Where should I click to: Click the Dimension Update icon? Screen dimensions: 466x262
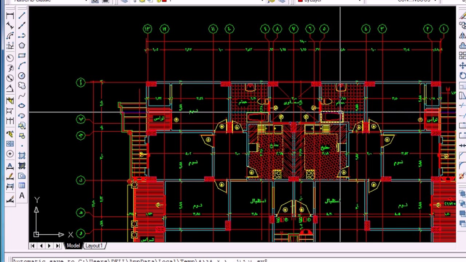[x=10, y=186]
